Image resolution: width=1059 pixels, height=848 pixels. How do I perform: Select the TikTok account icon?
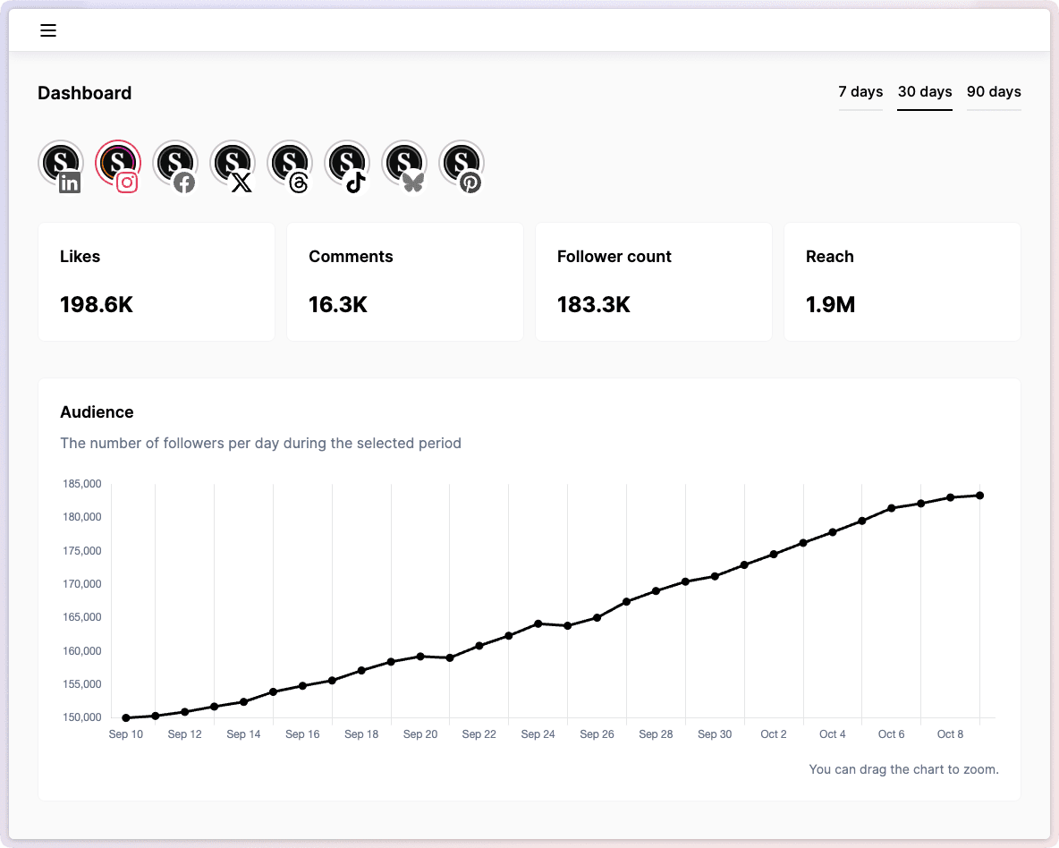(x=347, y=164)
